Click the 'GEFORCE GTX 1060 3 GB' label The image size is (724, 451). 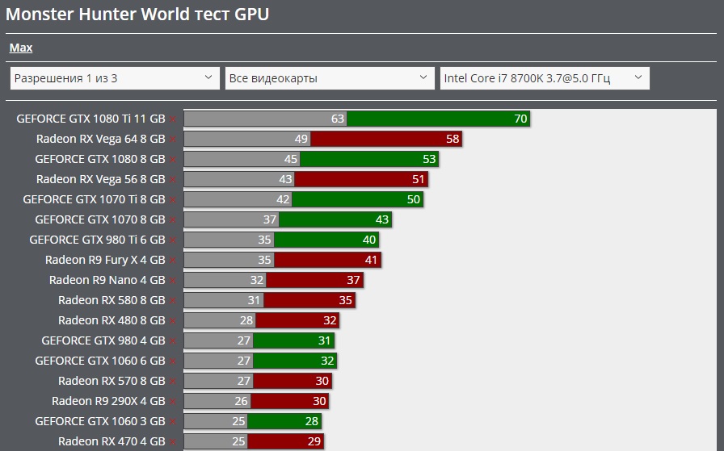pyautogui.click(x=99, y=421)
